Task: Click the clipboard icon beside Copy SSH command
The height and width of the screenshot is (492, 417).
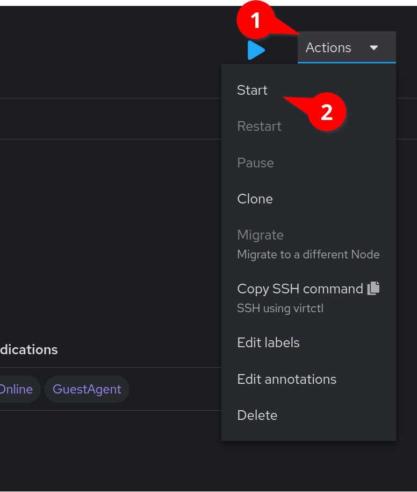Action: [373, 288]
